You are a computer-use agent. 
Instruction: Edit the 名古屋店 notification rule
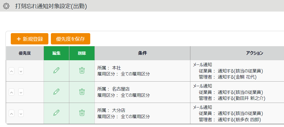point(56,92)
